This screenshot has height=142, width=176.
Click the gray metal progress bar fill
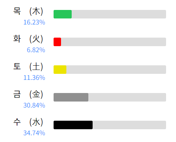(71, 97)
